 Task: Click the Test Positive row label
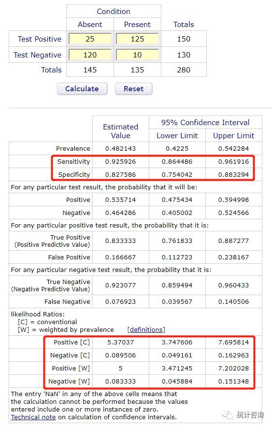coord(40,39)
